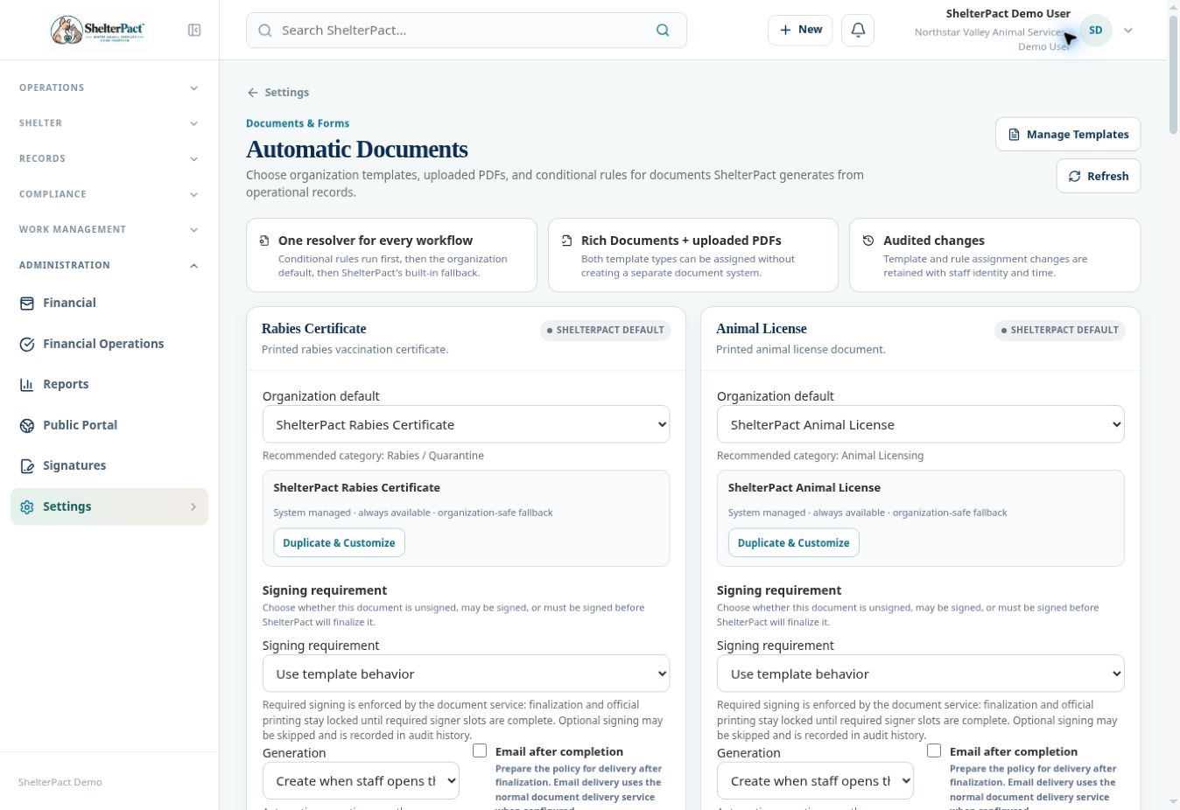Expand the Records menu group
Image resolution: width=1180 pixels, height=810 pixels.
109,158
